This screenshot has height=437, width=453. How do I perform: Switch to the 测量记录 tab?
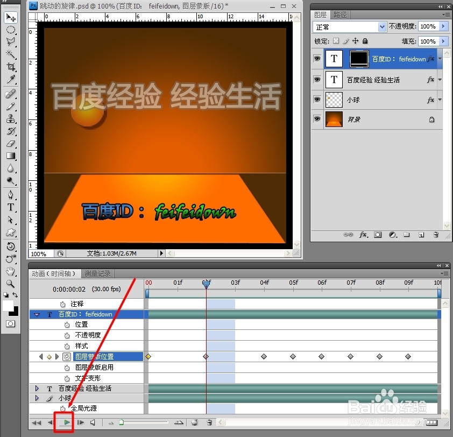pos(98,273)
